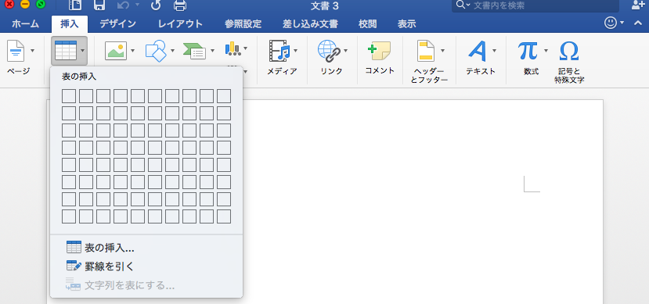Switch to the デザイン tab

[117, 24]
